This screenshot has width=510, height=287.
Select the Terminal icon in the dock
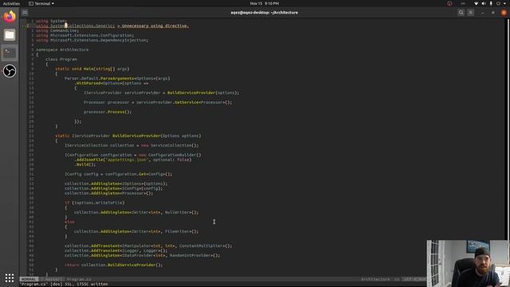click(10, 53)
